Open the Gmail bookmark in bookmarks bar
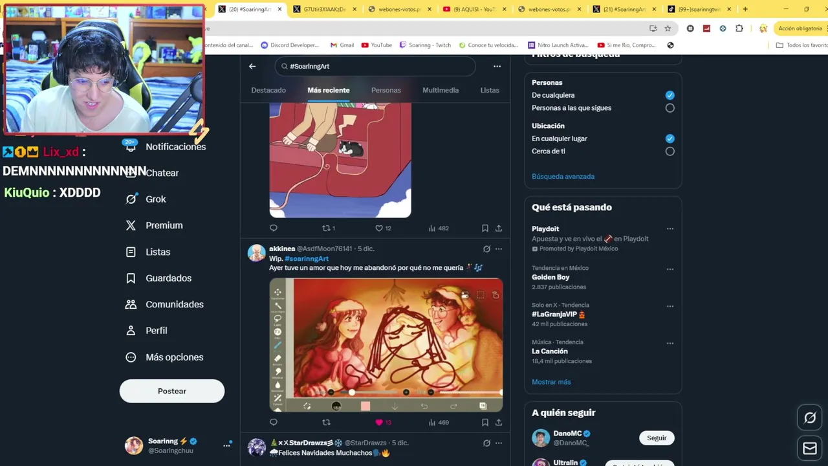The image size is (828, 466). tap(342, 45)
